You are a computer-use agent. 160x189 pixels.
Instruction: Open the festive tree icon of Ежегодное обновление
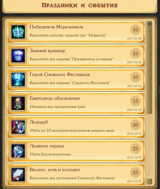pyautogui.click(x=18, y=103)
